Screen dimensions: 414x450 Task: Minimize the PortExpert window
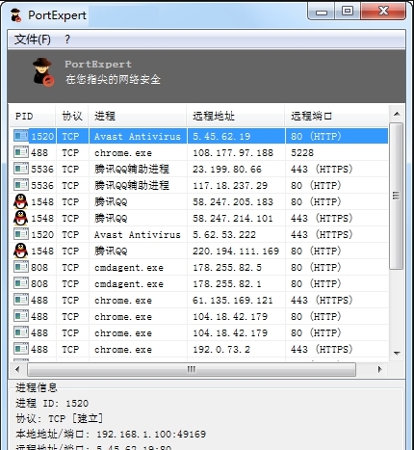click(322, 12)
